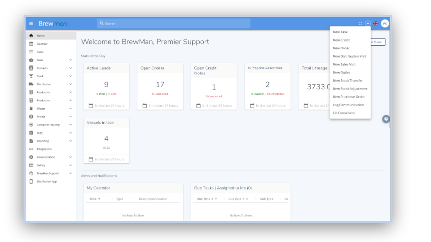Image resolution: width=431 pixels, height=242 pixels.
Task: Click the Integrations link icon
Action: pos(31,149)
